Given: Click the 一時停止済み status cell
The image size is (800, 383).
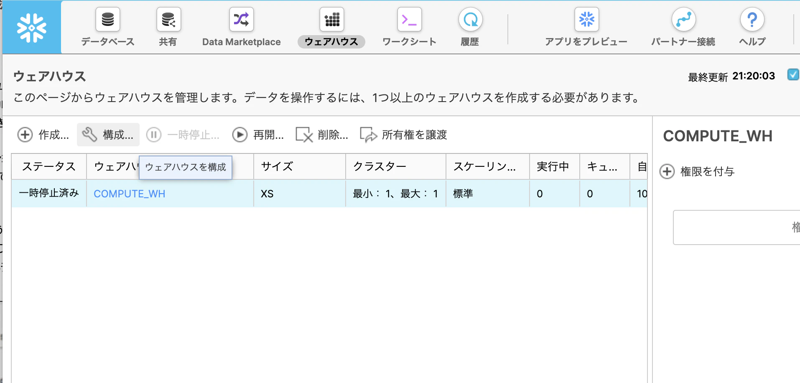Looking at the screenshot, I should tap(49, 193).
